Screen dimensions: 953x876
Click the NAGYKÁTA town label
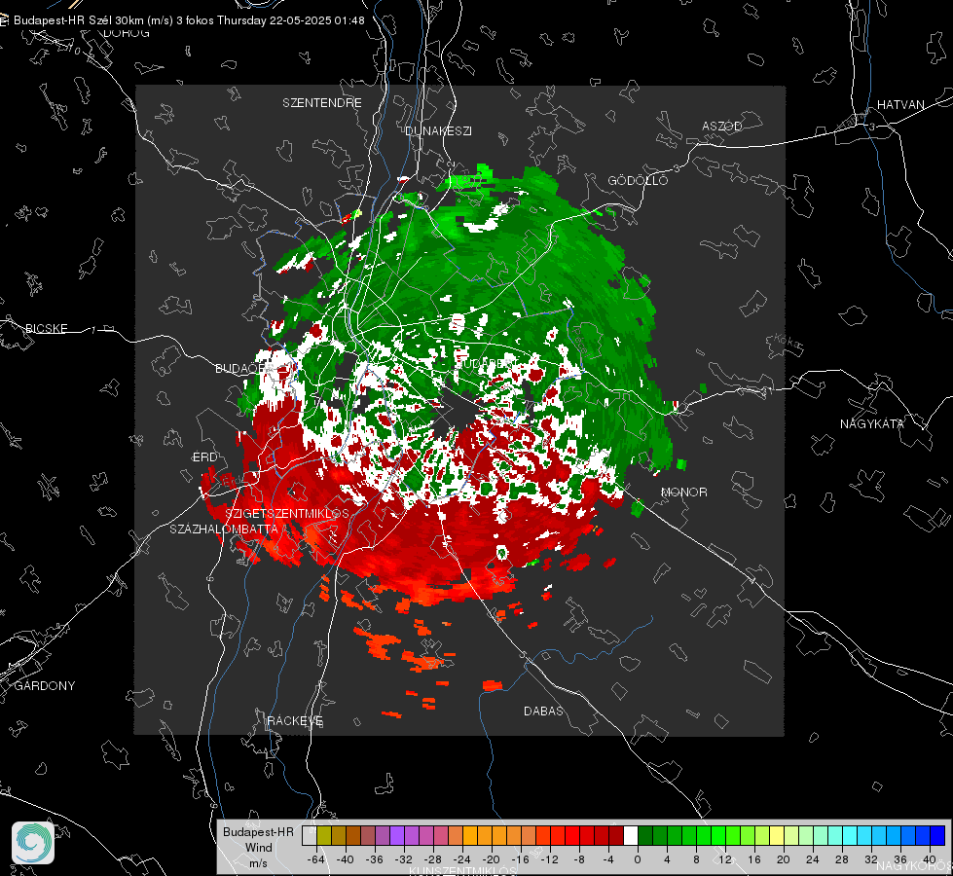click(x=872, y=423)
